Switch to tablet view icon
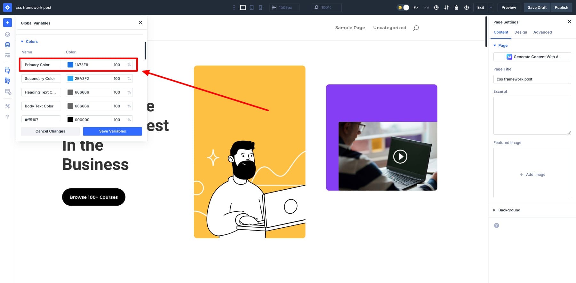 tap(252, 7)
